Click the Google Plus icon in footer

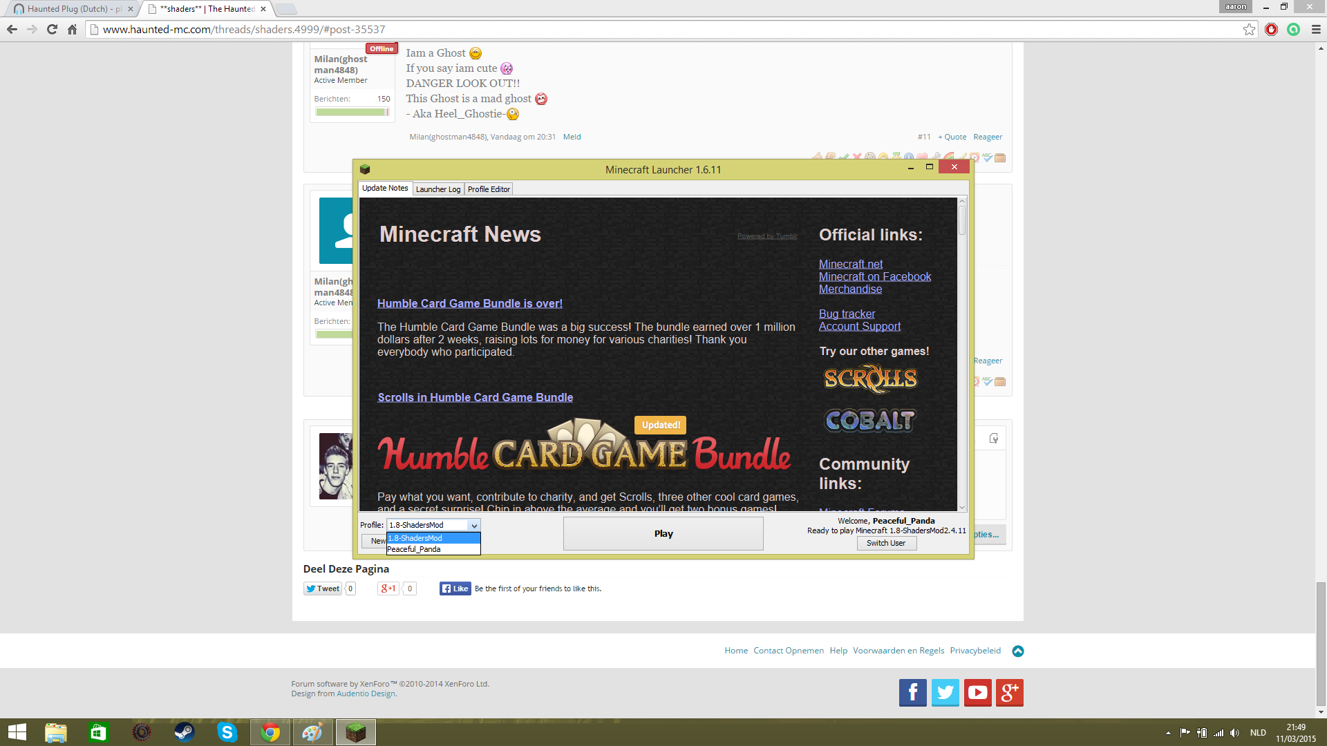click(x=1010, y=692)
